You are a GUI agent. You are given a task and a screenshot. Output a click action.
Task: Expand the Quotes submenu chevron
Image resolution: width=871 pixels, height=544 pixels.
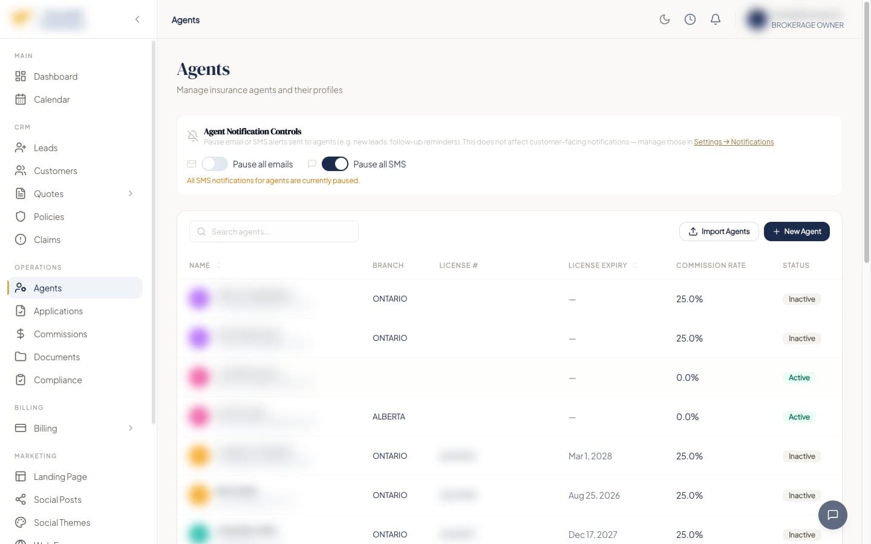(131, 193)
